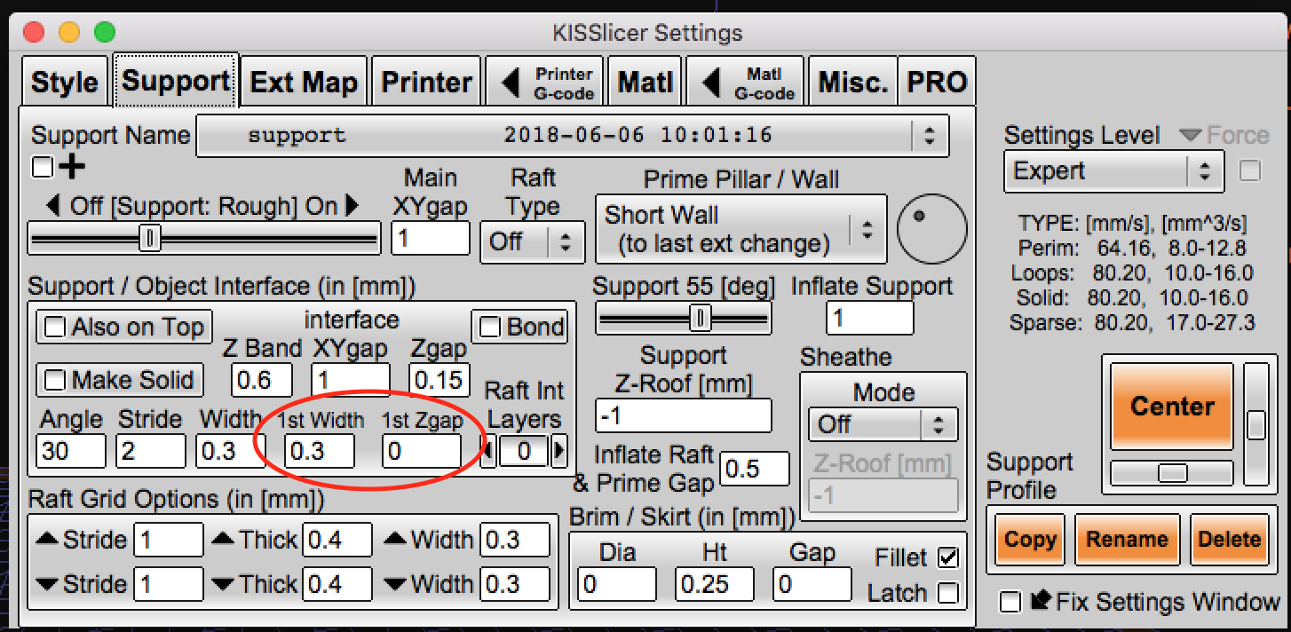1291x632 pixels.
Task: Click the Angle input field
Action: tap(71, 451)
